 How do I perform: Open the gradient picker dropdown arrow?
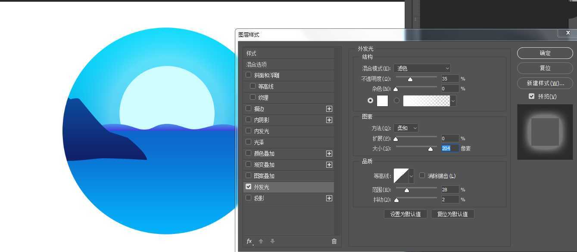click(452, 101)
